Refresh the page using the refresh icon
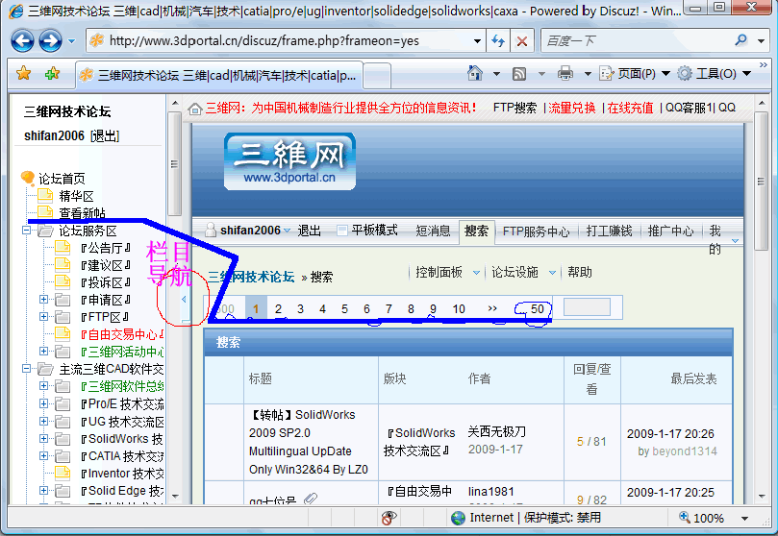 pos(498,40)
